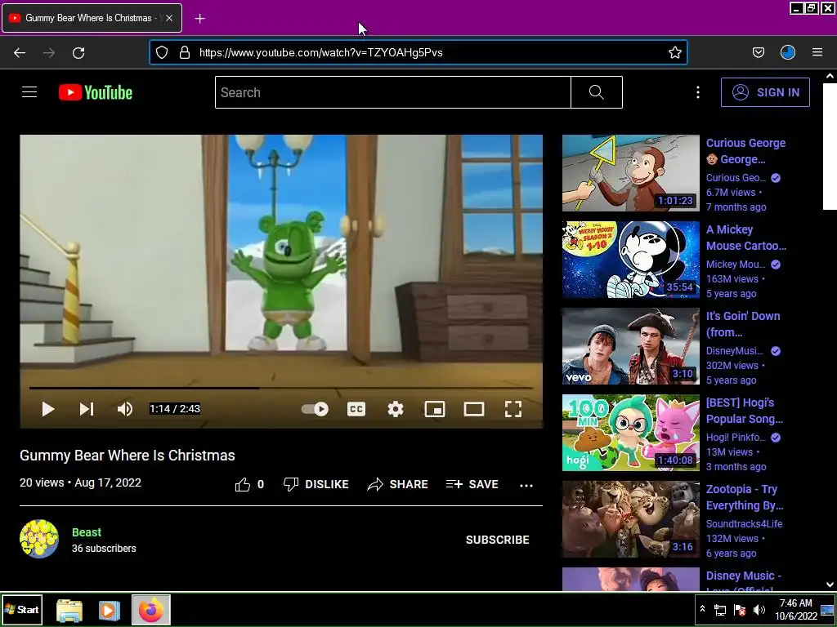Viewport: 837px width, 627px height.
Task: Select the address bar URL
Action: [x=320, y=52]
